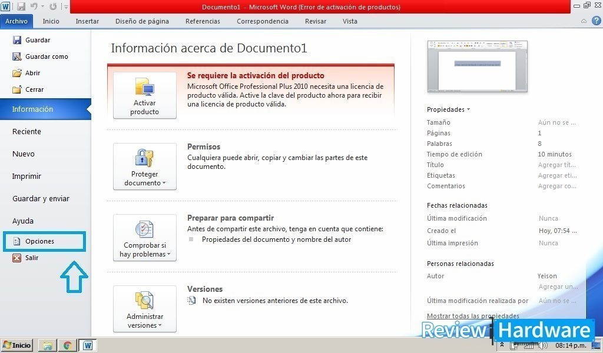Click the Cerrar folder icon
The width and height of the screenshot is (603, 353).
(17, 89)
